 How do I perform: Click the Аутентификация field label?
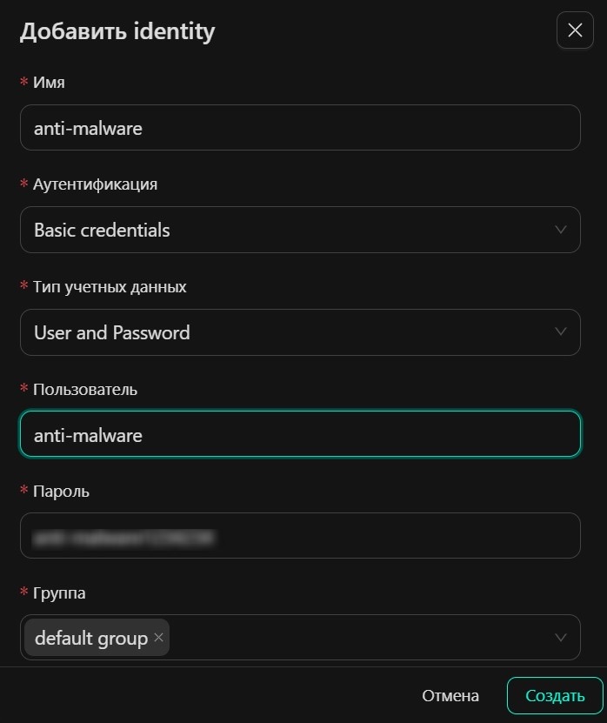click(x=95, y=184)
